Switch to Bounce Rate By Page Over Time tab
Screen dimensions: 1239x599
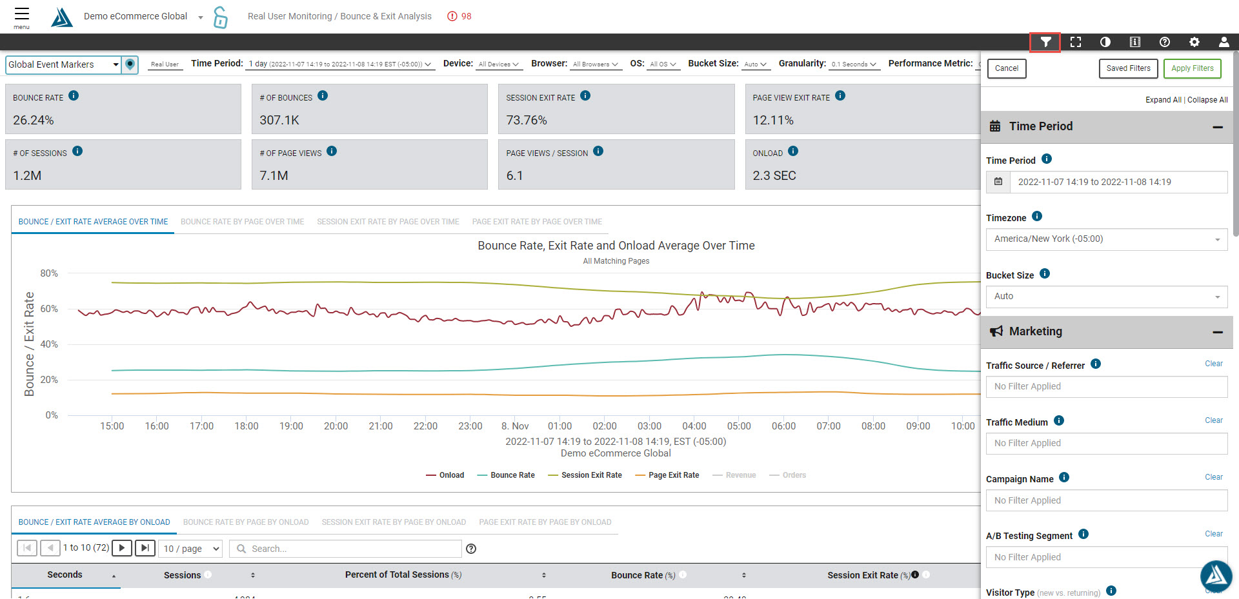coord(242,222)
